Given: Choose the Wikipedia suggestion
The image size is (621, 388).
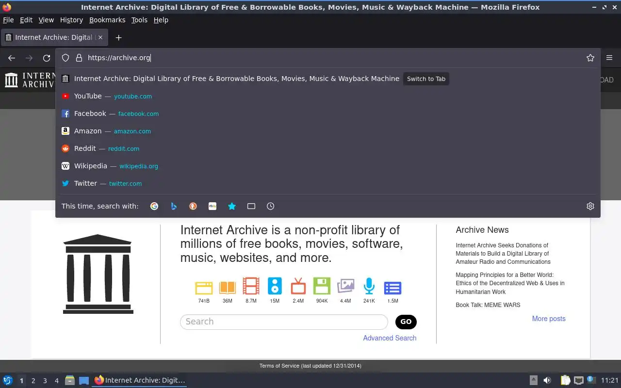Looking at the screenshot, I should (x=327, y=166).
